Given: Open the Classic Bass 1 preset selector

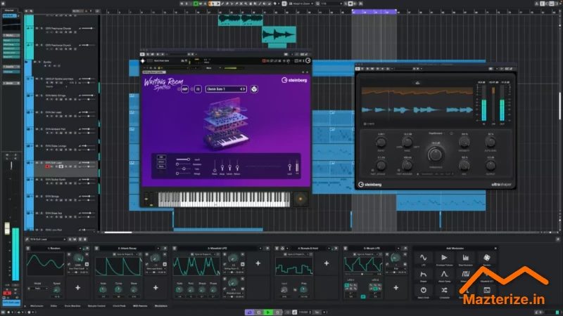Looking at the screenshot, I should click(x=226, y=89).
